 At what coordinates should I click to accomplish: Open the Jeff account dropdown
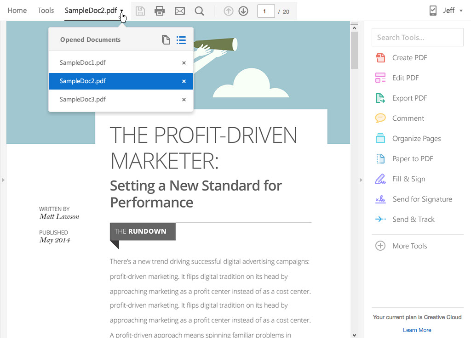(x=461, y=11)
